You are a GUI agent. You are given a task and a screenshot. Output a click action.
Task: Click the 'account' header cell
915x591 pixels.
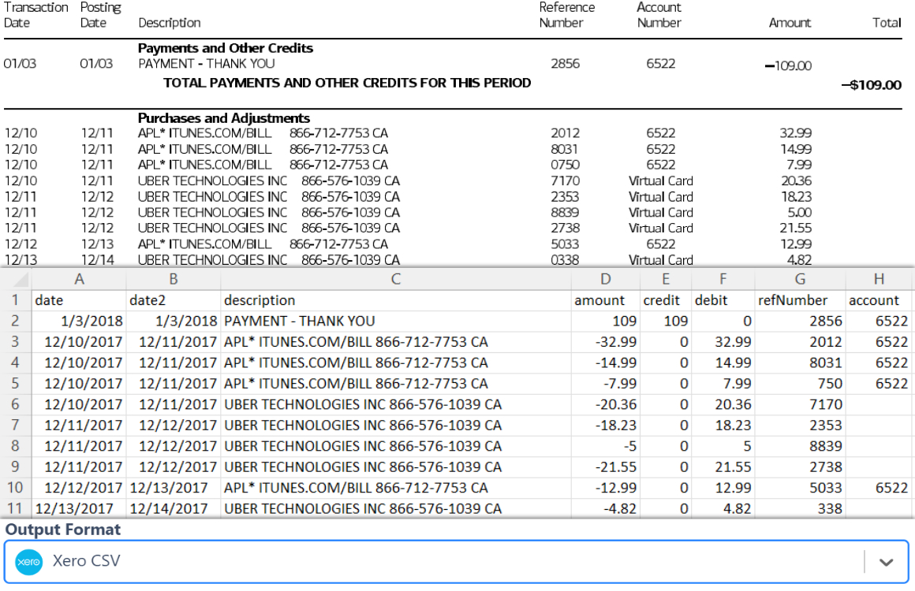pos(879,300)
